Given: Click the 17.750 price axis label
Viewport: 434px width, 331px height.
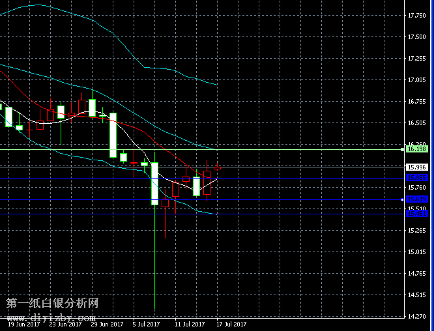Looking at the screenshot, I should pyautogui.click(x=416, y=16).
